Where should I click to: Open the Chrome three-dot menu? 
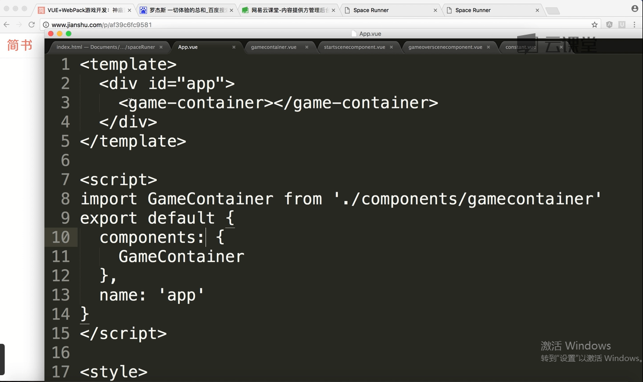pos(634,25)
